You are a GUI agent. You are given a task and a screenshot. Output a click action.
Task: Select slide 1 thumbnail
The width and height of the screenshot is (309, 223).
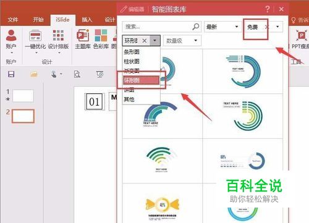pyautogui.click(x=23, y=96)
